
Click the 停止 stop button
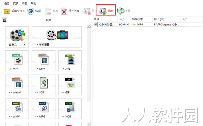pyautogui.click(x=90, y=11)
